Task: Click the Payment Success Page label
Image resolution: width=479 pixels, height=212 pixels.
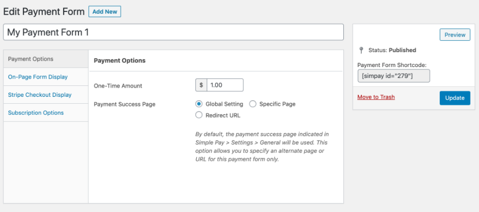Action: click(125, 104)
